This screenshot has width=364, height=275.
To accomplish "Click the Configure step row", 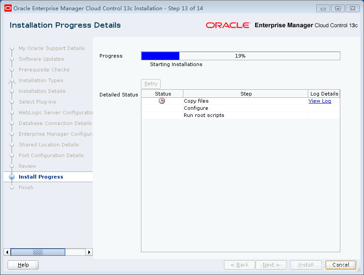I will click(x=240, y=108).
